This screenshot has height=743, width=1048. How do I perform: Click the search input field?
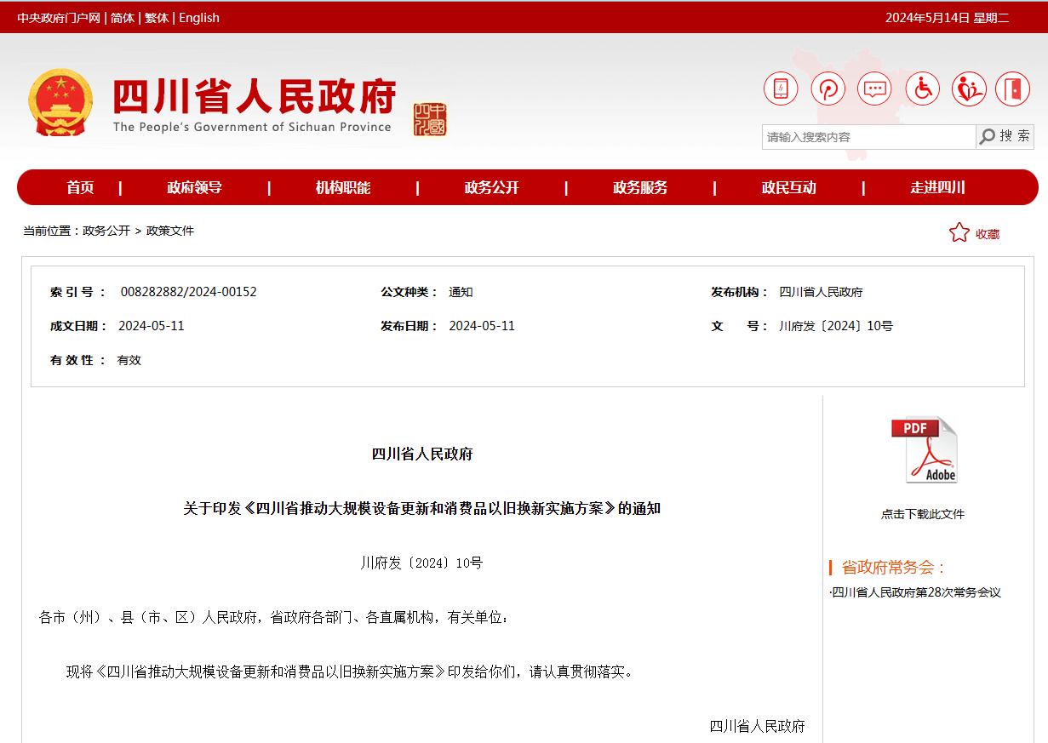[x=868, y=137]
